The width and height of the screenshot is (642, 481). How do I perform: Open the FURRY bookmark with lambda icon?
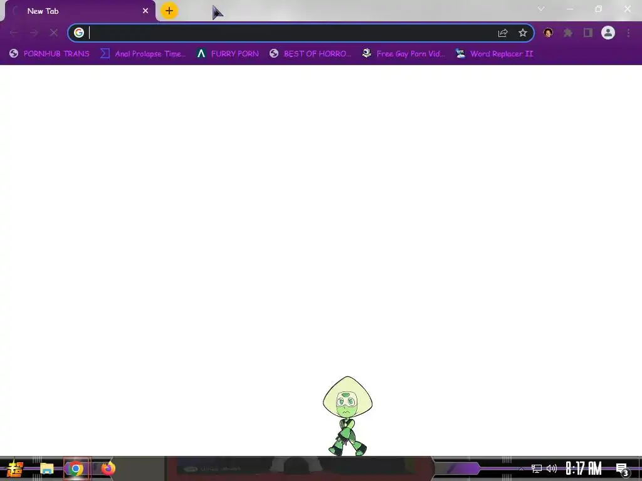click(227, 54)
